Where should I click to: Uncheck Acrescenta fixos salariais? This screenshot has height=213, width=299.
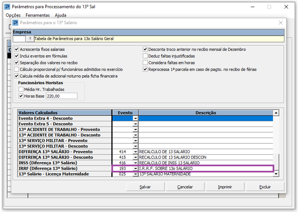[16, 50]
